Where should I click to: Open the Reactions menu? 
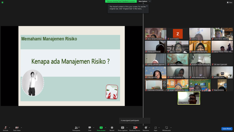[146, 128]
